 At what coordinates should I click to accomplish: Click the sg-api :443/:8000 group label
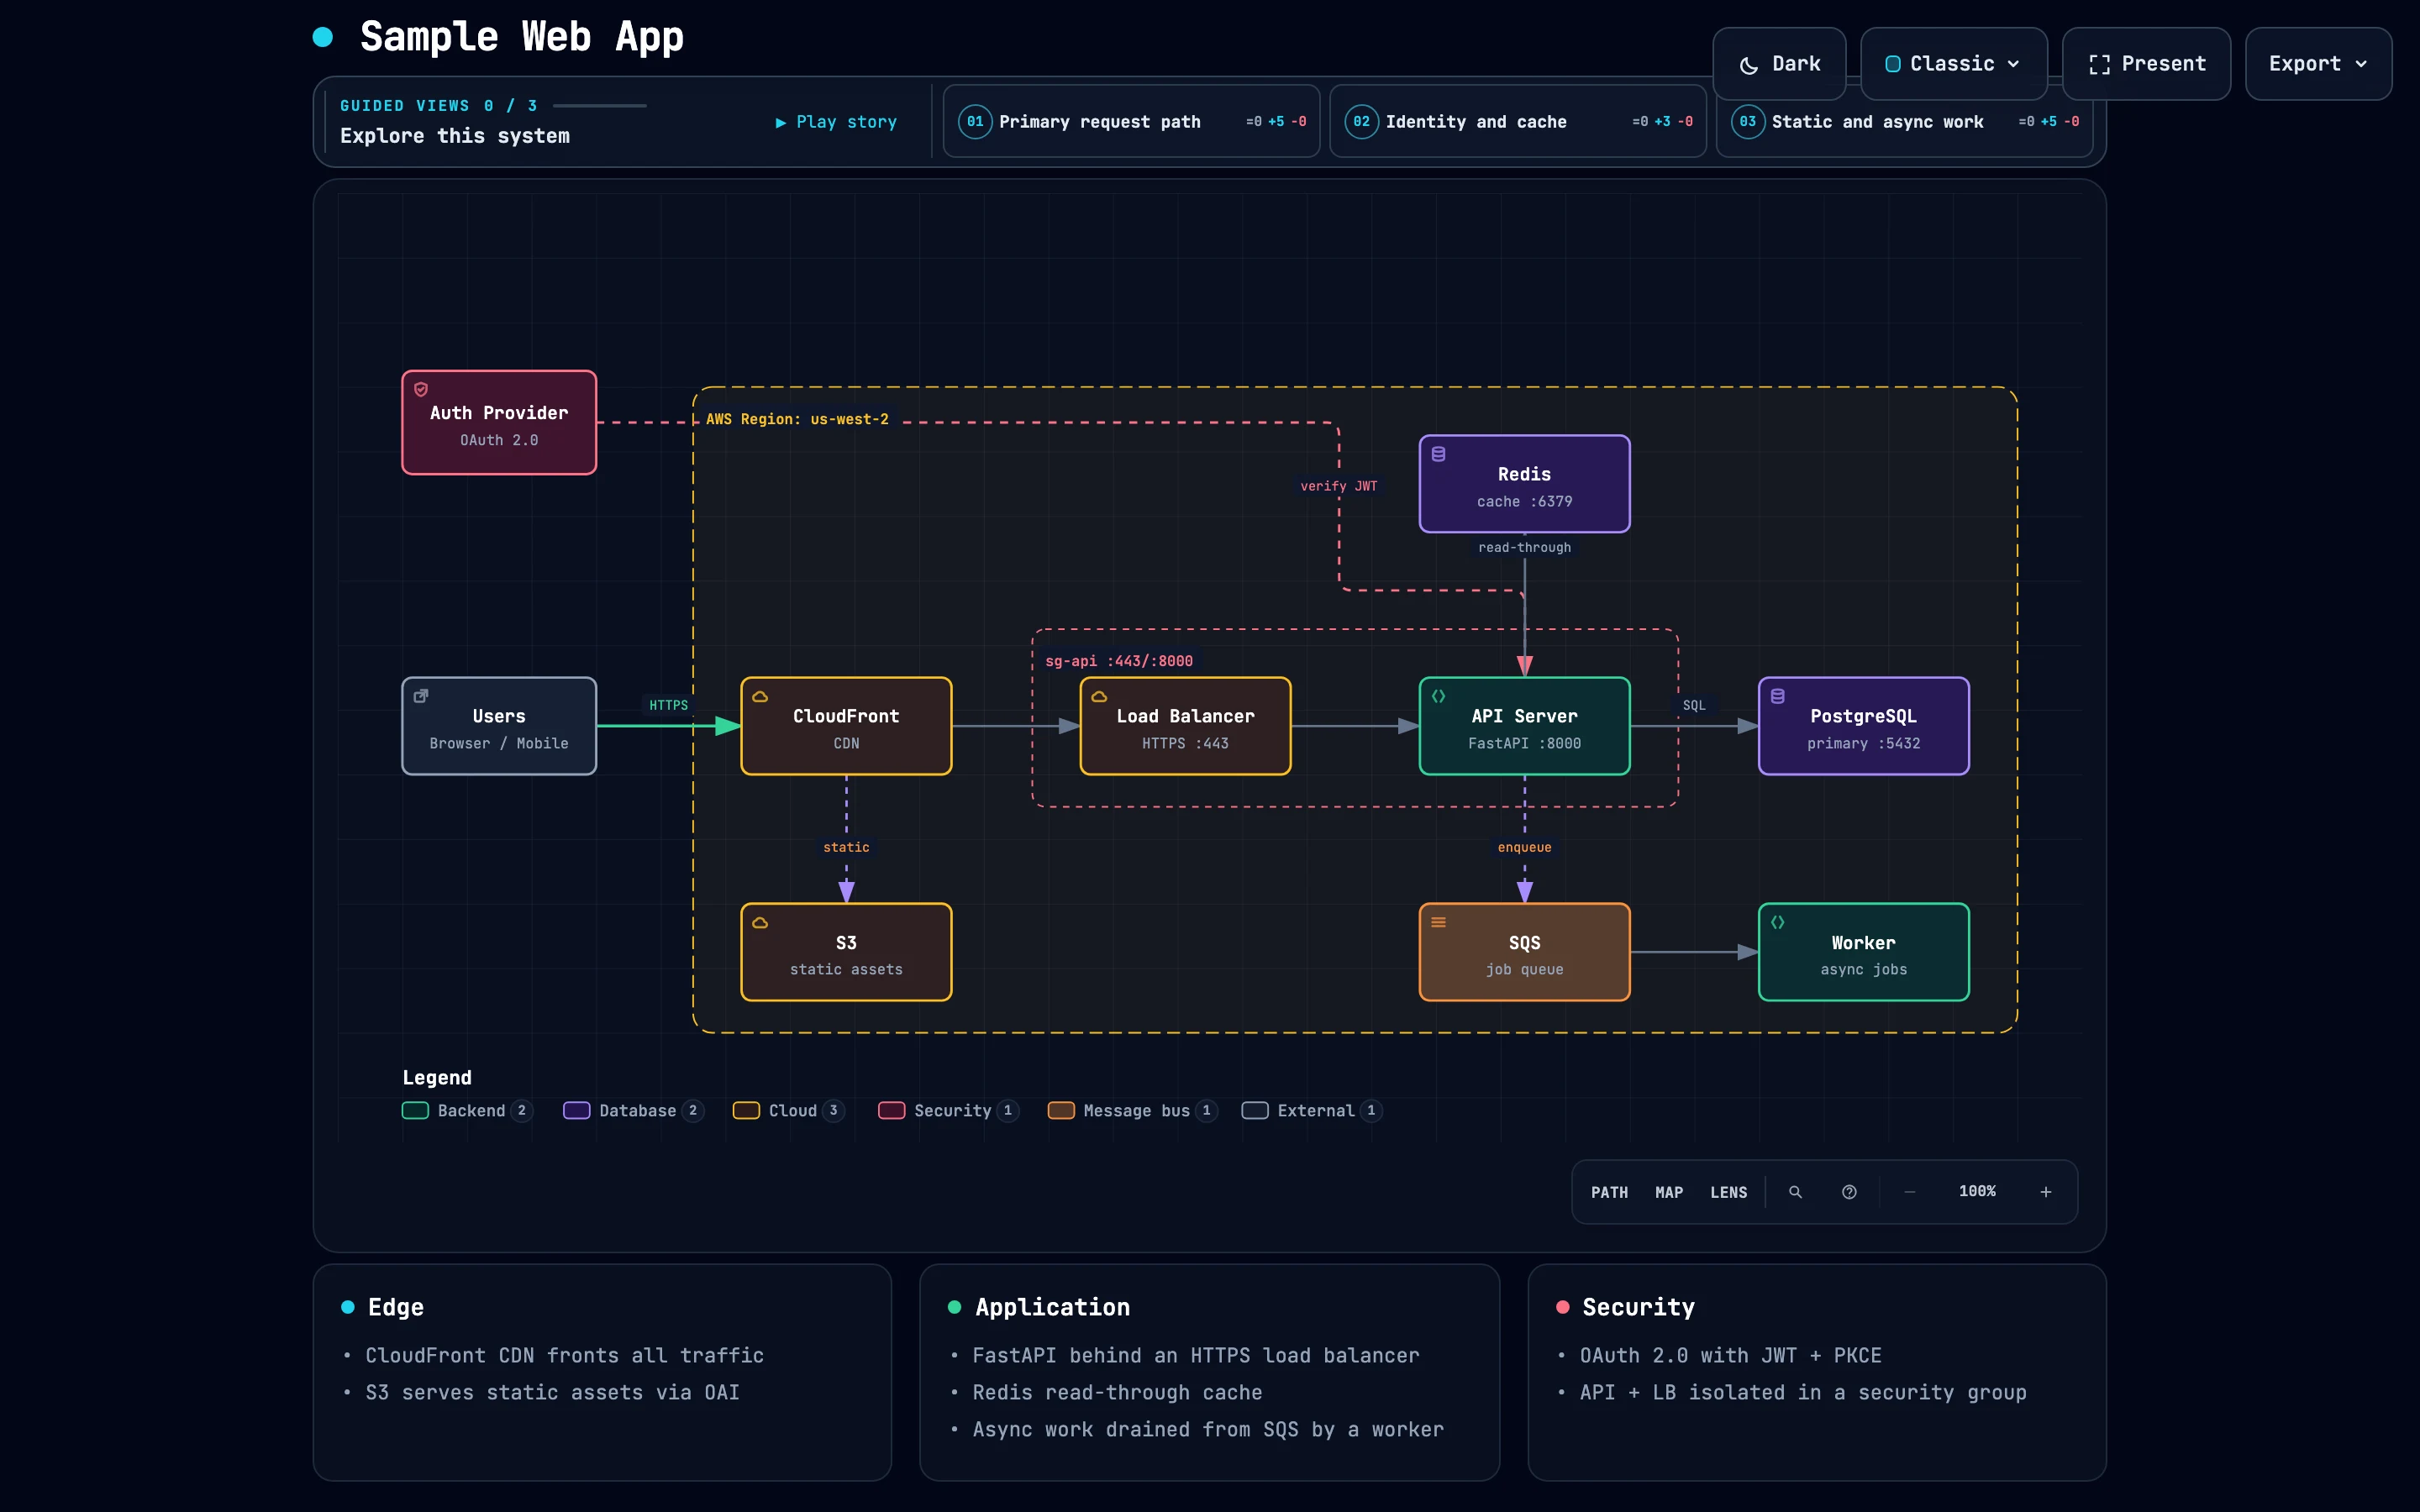coord(1119,661)
